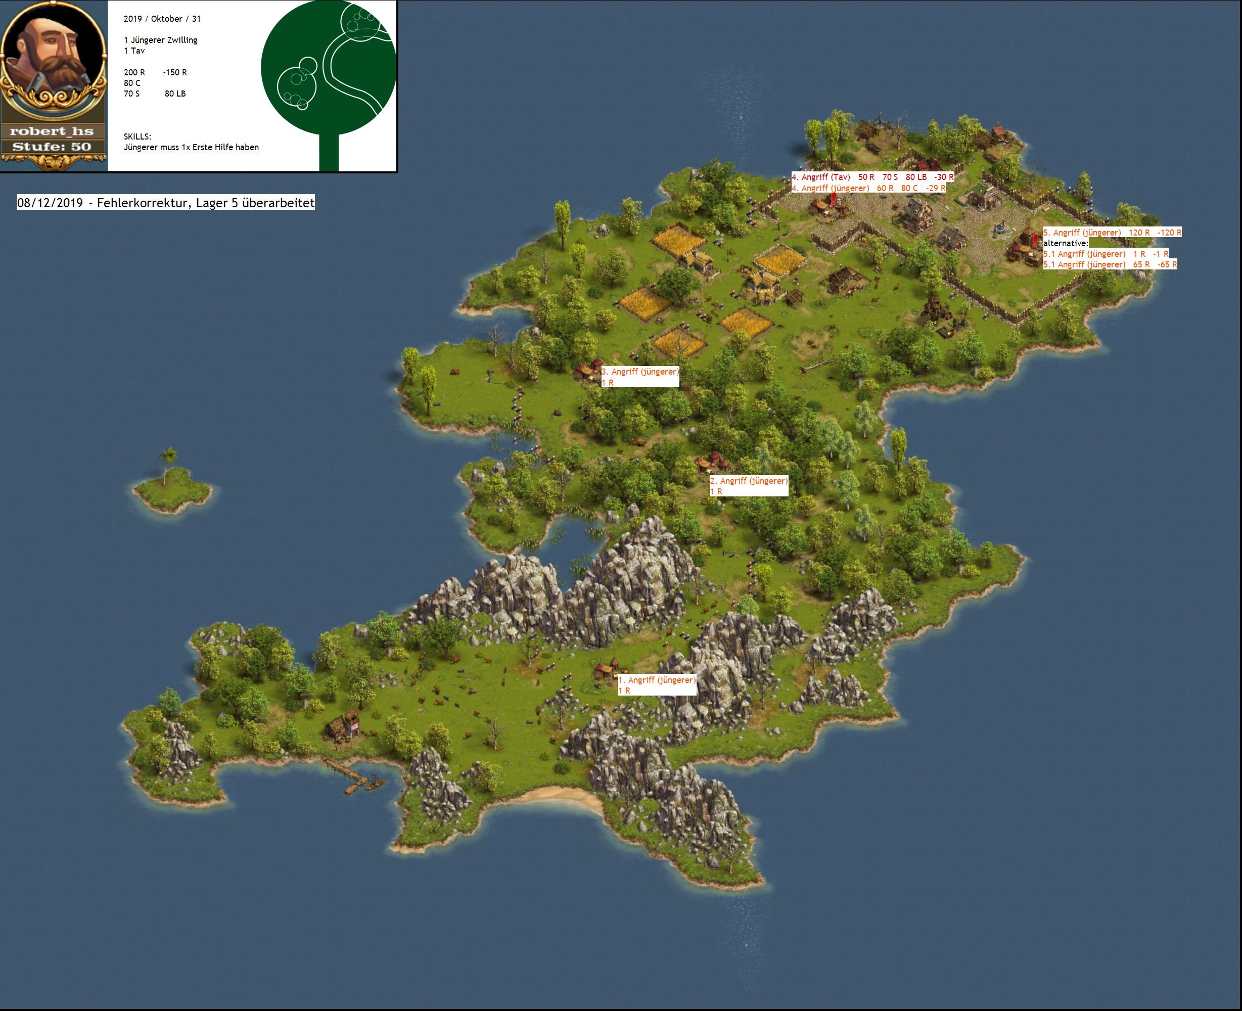Click the 'alternative:' text label
This screenshot has width=1242, height=1011.
[x=1065, y=244]
